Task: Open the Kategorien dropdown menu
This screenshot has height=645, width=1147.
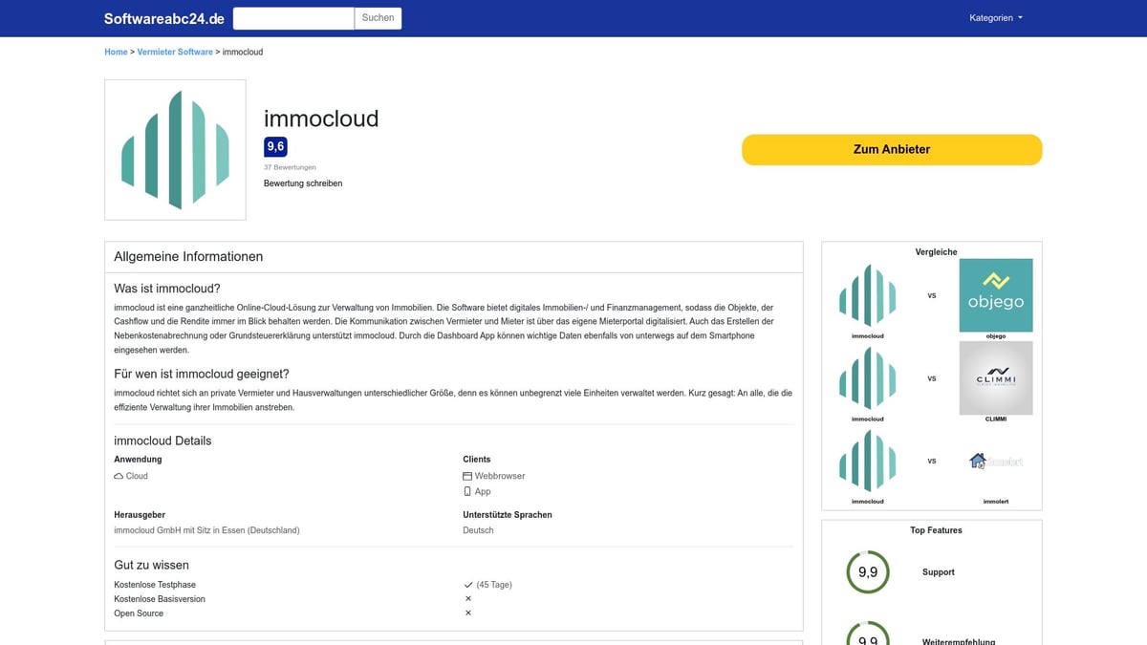Action: 995,16
